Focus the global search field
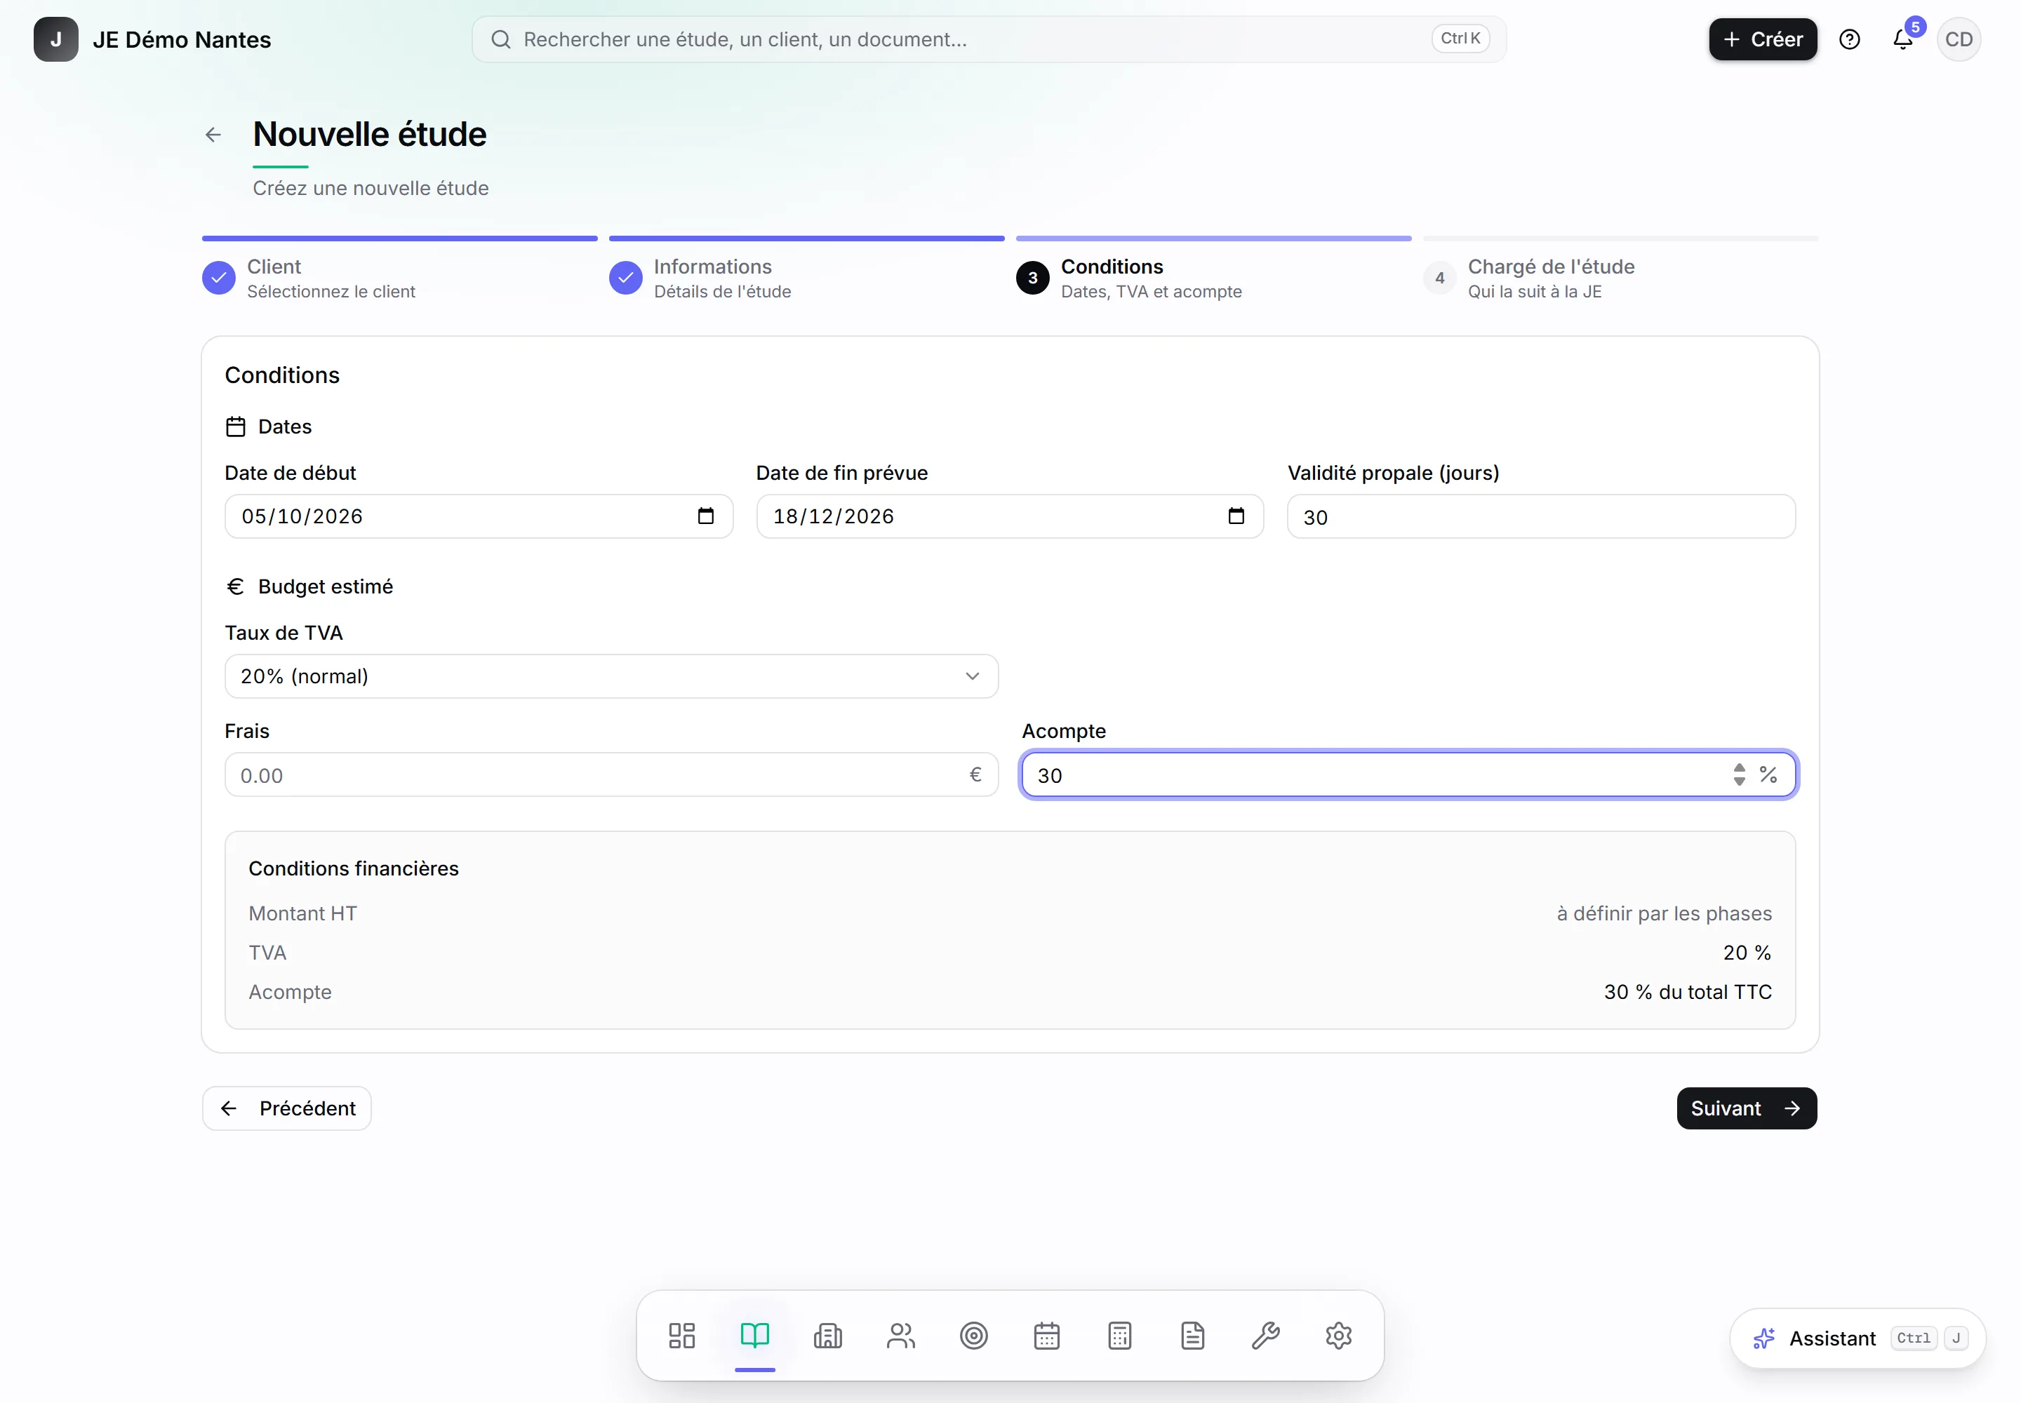The width and height of the screenshot is (2021, 1403). (989, 39)
